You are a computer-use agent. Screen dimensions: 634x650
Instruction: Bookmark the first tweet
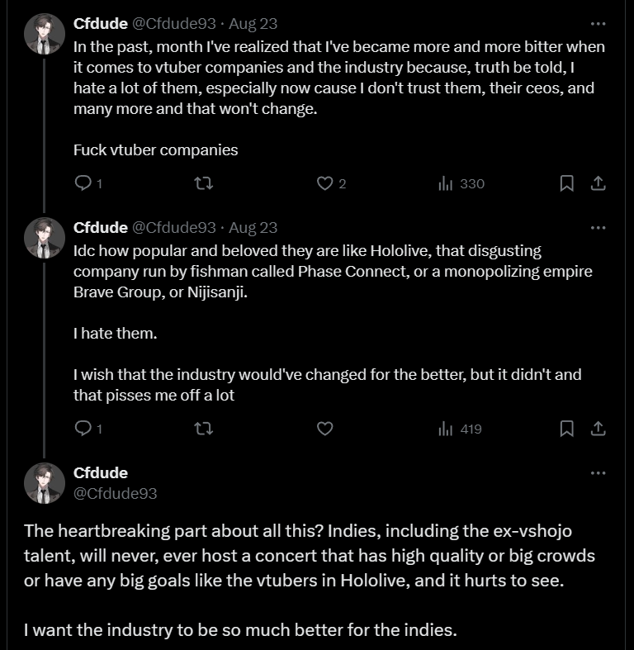(566, 183)
